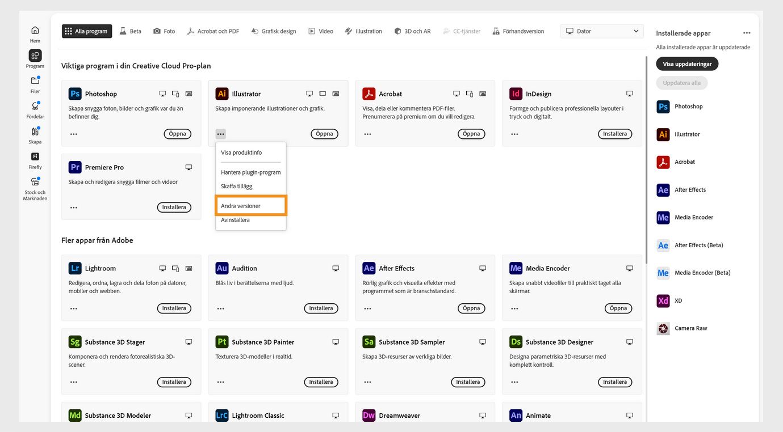Screen dimensions: 783x432
Task: Open Skapa in the sidebar
Action: [35, 135]
